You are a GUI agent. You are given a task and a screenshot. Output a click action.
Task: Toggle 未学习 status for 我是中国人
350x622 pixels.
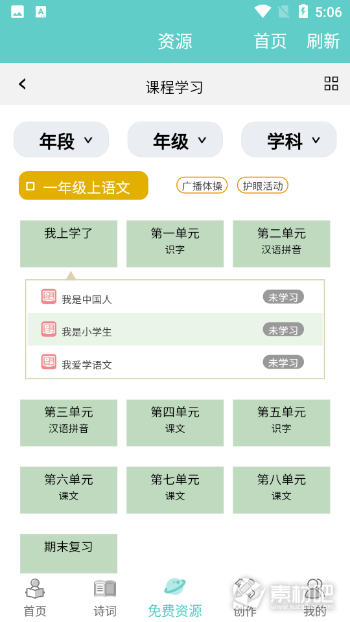tap(283, 297)
